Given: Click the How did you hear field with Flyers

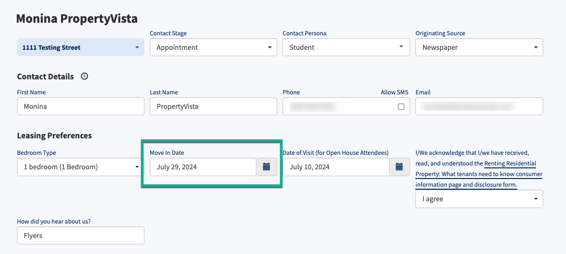Looking at the screenshot, I should click(80, 235).
